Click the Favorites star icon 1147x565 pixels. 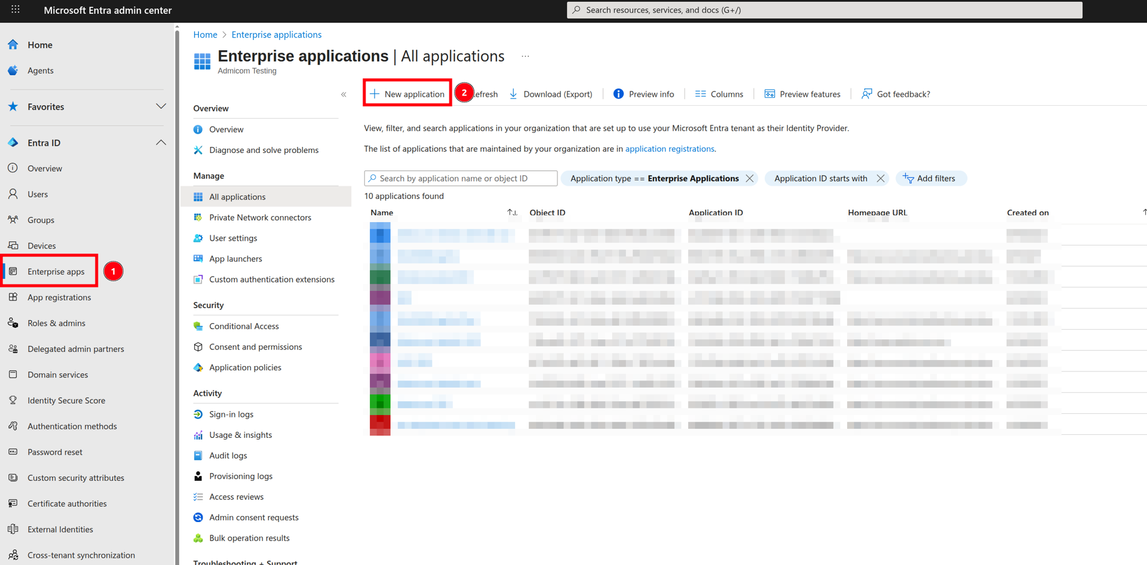point(13,107)
